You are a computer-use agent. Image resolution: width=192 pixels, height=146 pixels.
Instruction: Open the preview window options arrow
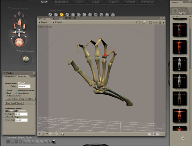[164, 23]
